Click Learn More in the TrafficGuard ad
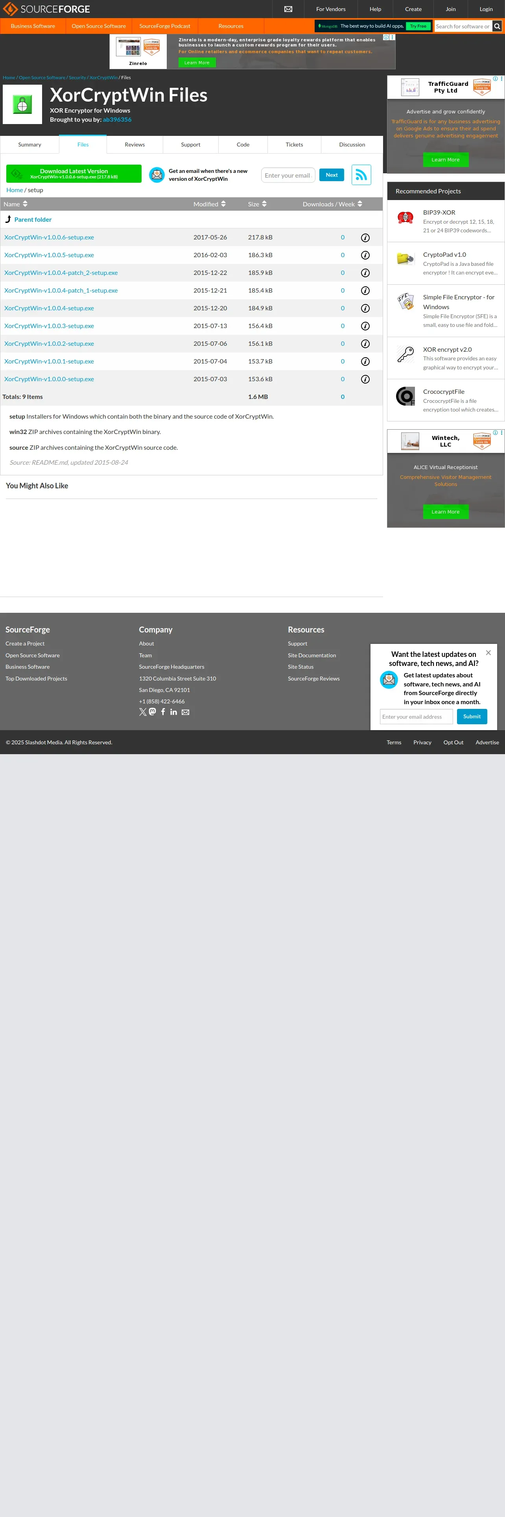The width and height of the screenshot is (505, 1517). tap(446, 159)
